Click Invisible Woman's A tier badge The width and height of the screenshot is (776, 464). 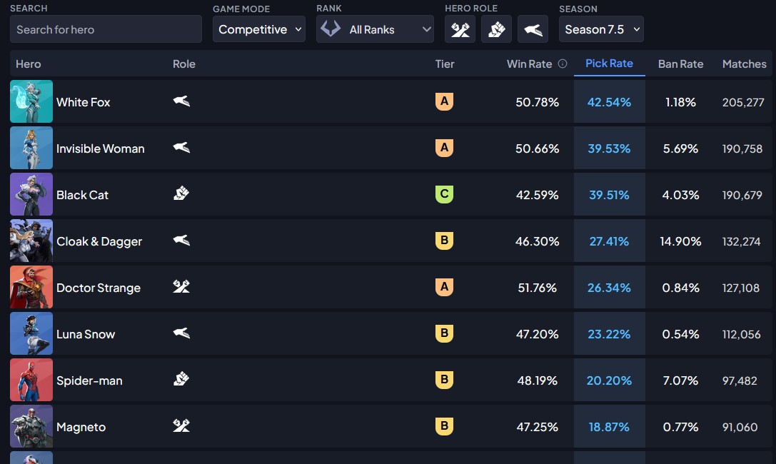click(444, 148)
